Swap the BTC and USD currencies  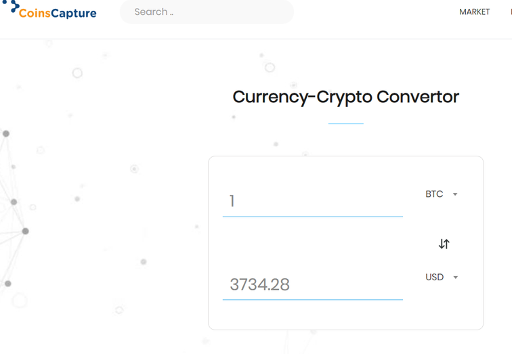[444, 244]
